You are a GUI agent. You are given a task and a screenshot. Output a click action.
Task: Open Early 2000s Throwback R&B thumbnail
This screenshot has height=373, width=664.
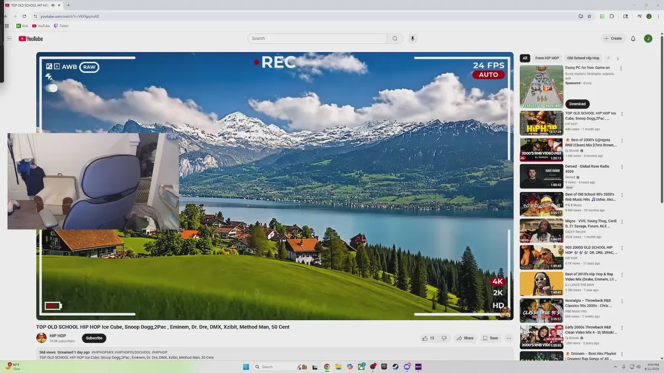542,337
